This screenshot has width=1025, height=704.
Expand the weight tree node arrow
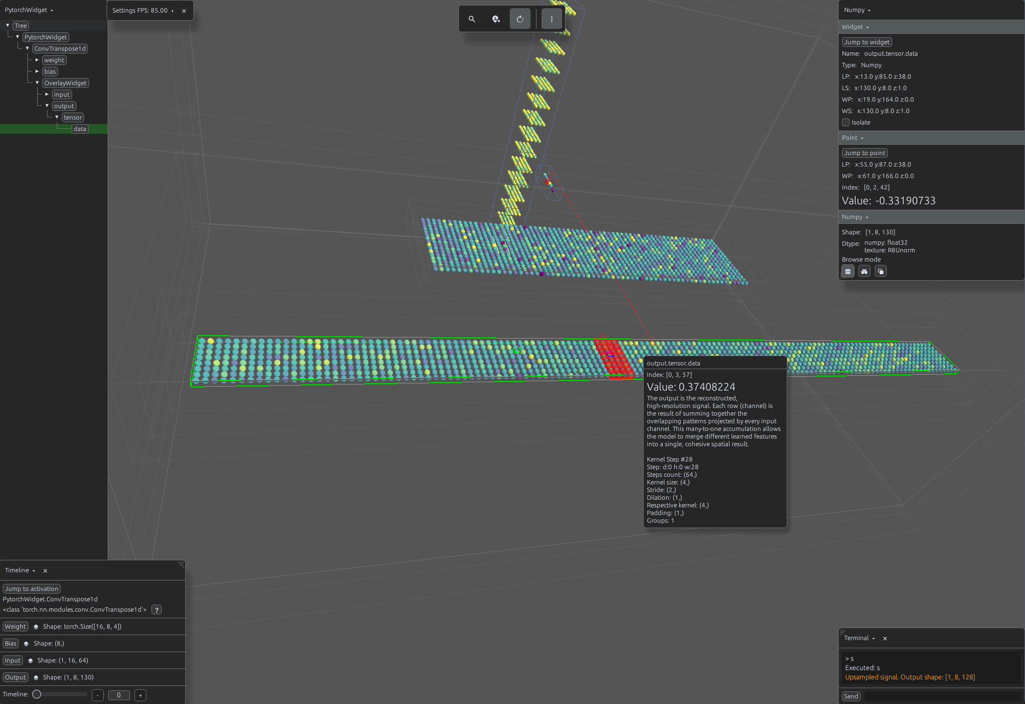[37, 60]
